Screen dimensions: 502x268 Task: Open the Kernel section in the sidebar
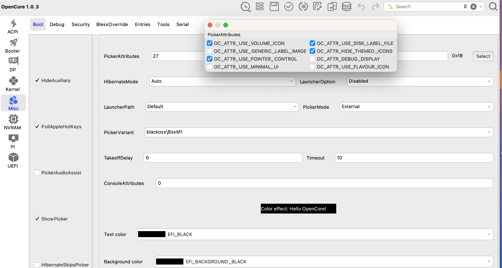(13, 84)
